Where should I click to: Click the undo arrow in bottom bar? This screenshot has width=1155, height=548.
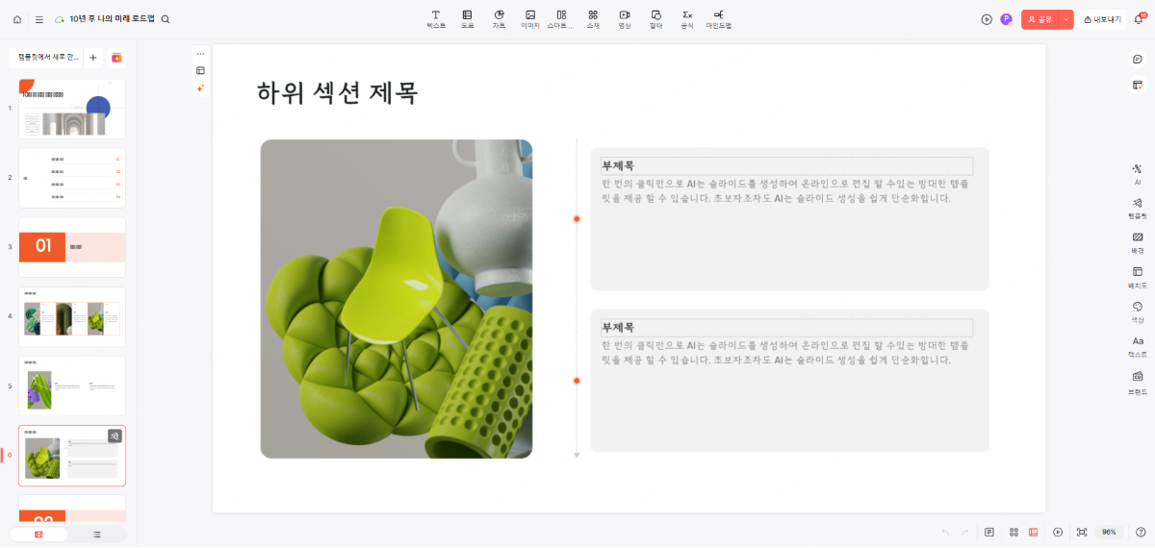pyautogui.click(x=945, y=532)
